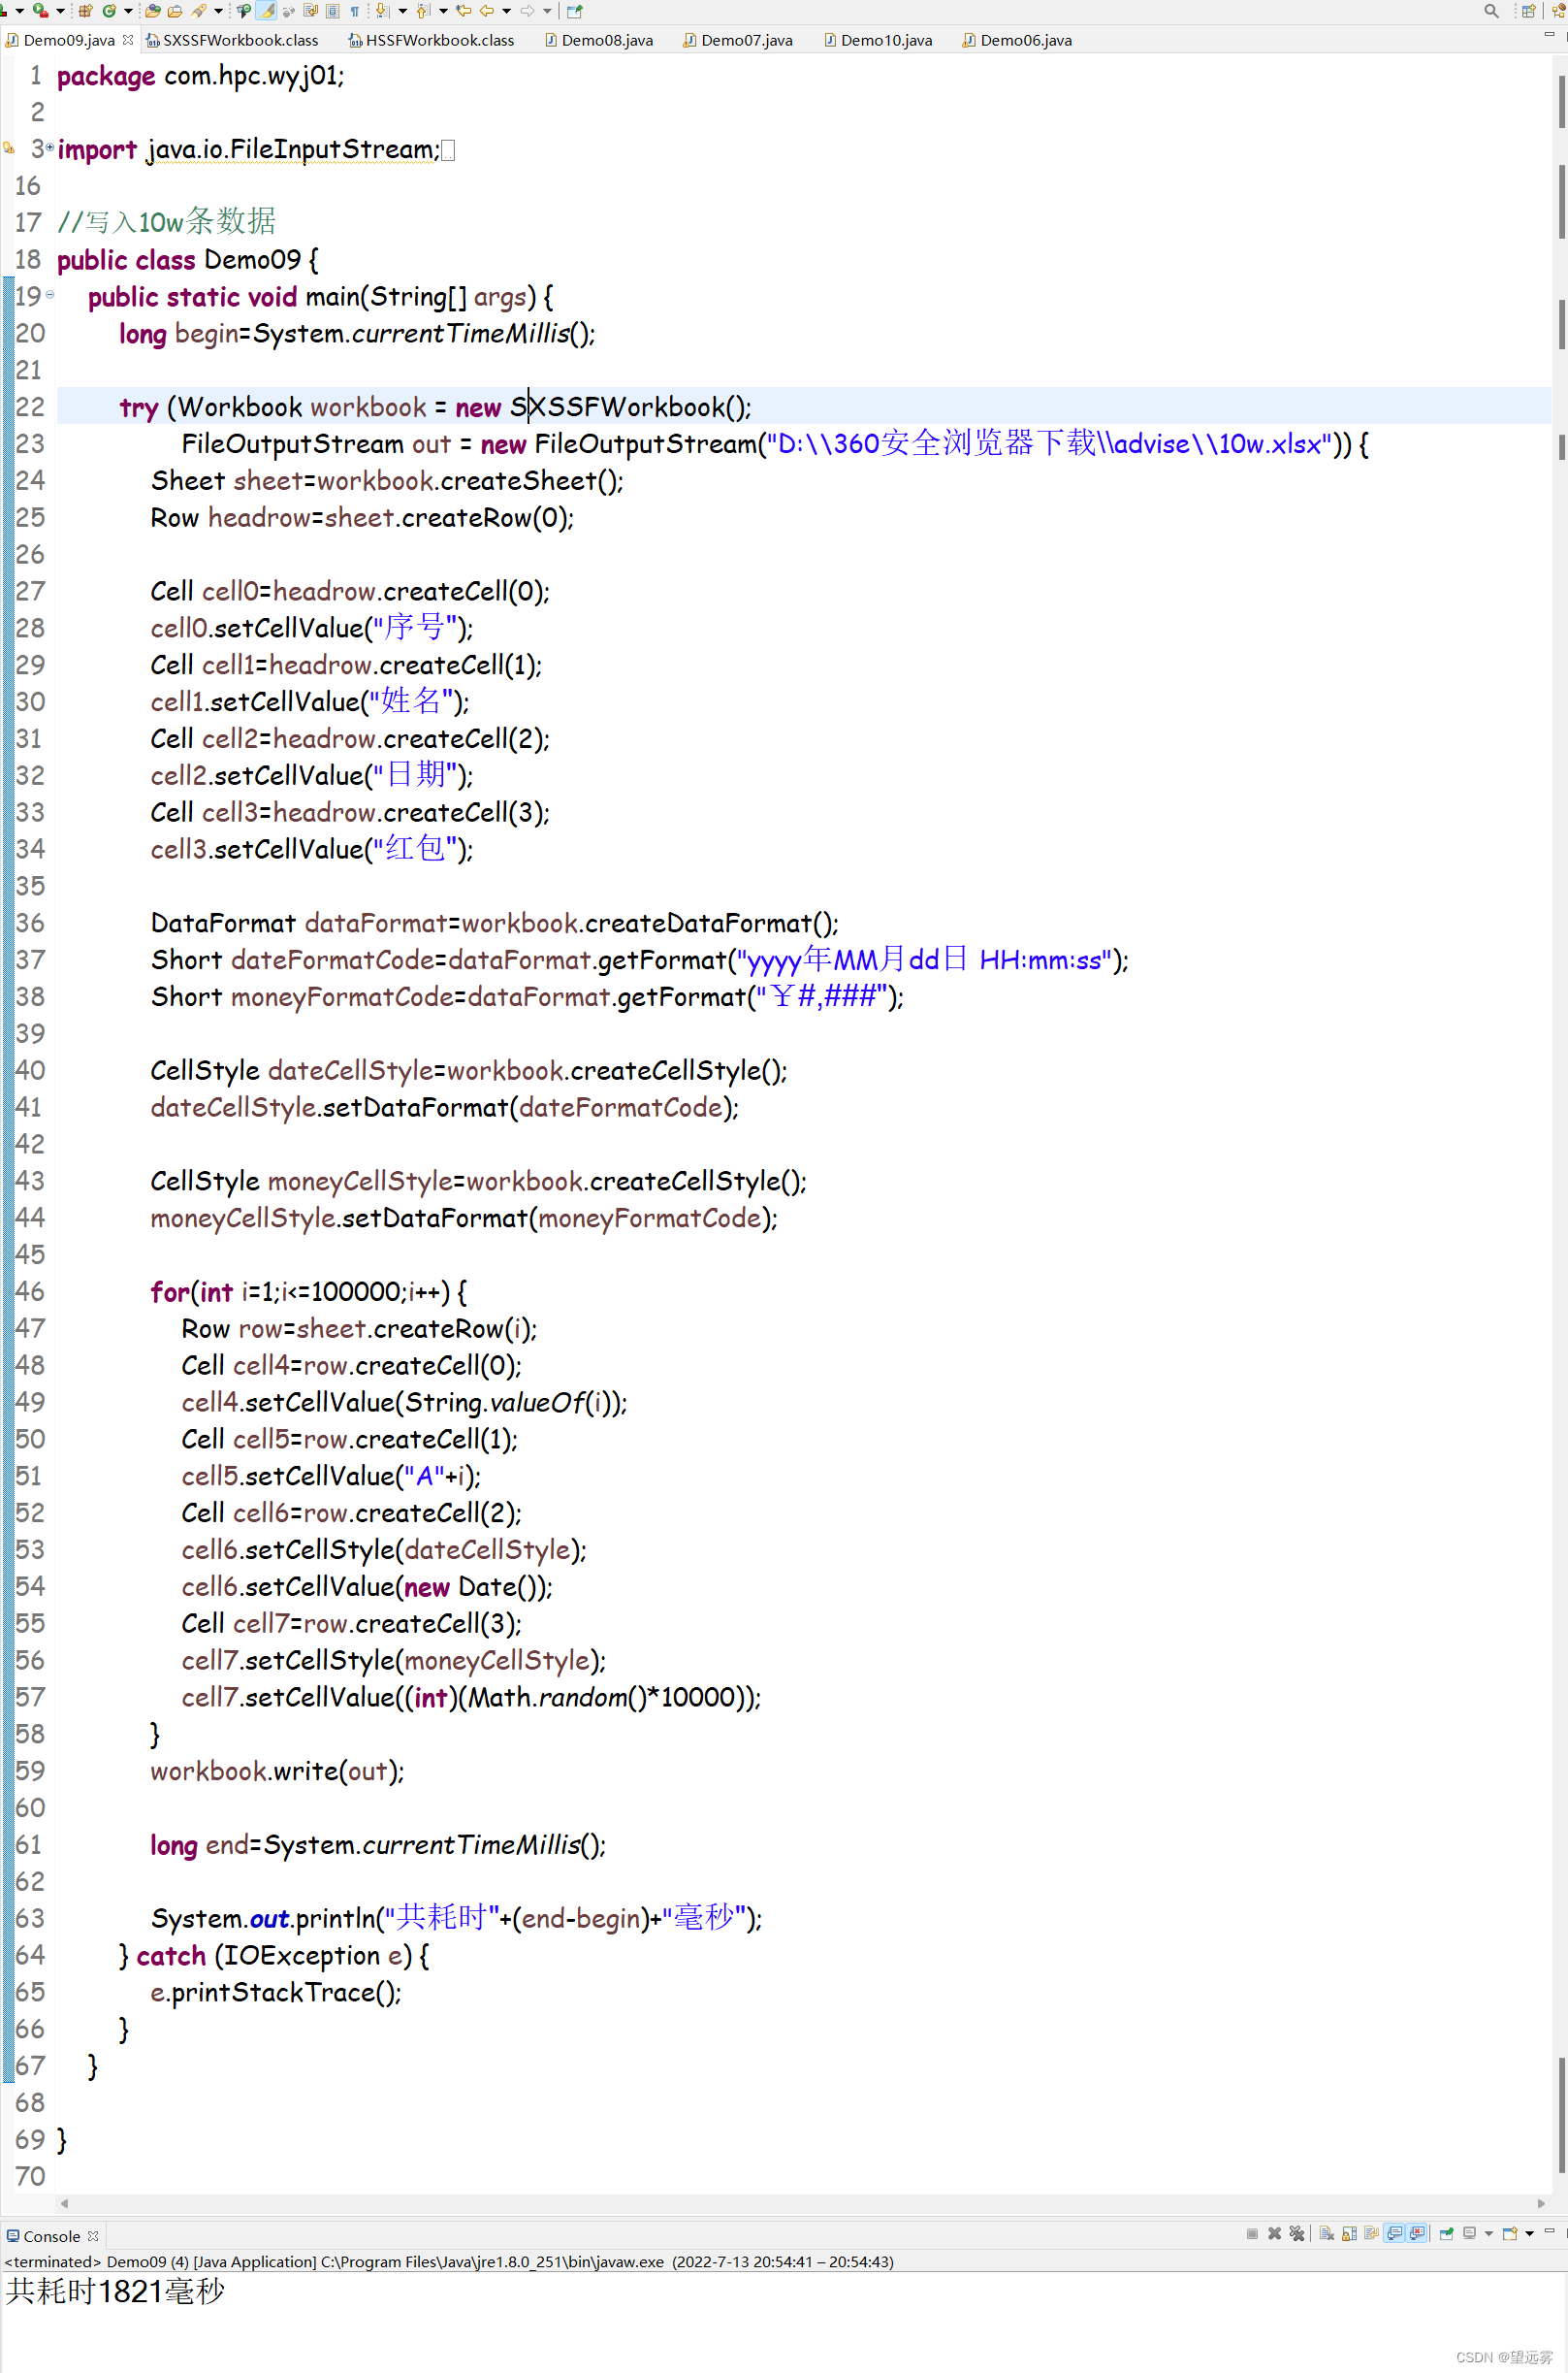Image resolution: width=1568 pixels, height=2373 pixels.
Task: Toggle Mark Occurrences highlighter button
Action: pyautogui.click(x=267, y=11)
